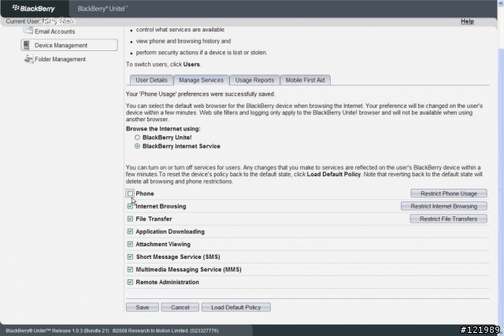Click the Folder Management icon in sidebar
Viewport: 504px width, 336px height.
pyautogui.click(x=29, y=59)
